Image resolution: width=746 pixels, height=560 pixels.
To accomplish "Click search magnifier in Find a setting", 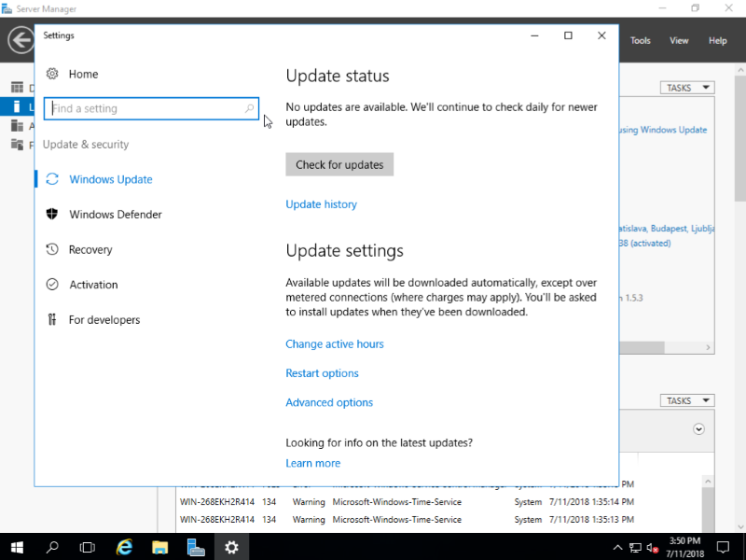I will pos(249,108).
